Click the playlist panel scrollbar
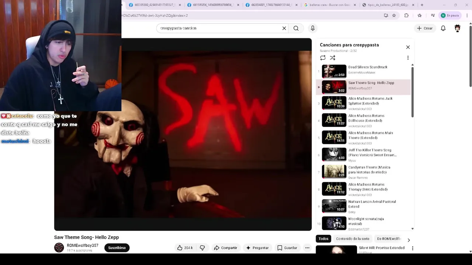472x265 pixels. click(412, 92)
